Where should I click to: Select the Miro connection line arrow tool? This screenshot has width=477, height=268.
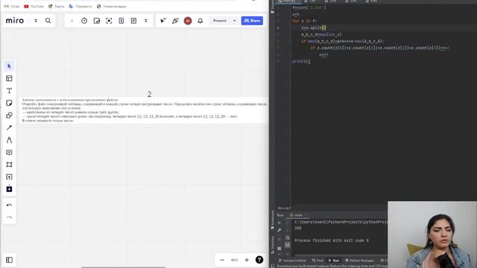(x=9, y=127)
